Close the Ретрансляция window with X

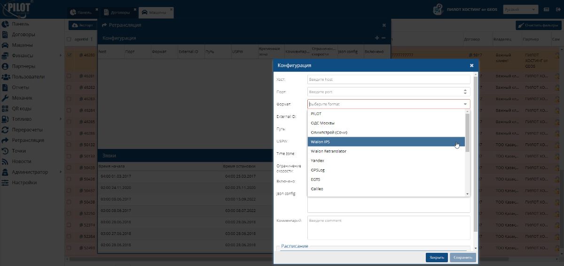click(x=384, y=25)
